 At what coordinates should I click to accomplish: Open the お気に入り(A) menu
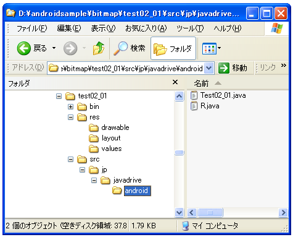(x=146, y=28)
